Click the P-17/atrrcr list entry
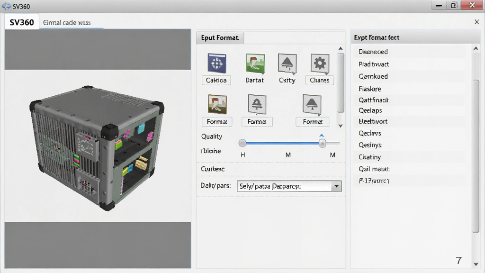 [409, 181]
